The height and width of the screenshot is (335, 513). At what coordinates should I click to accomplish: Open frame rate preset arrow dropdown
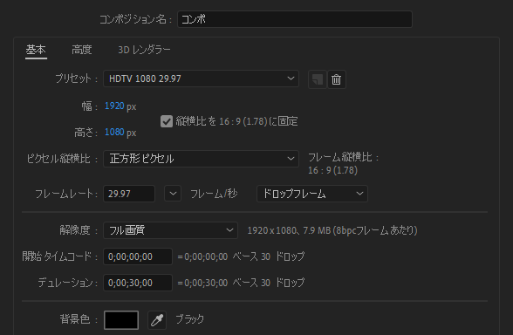point(173,194)
